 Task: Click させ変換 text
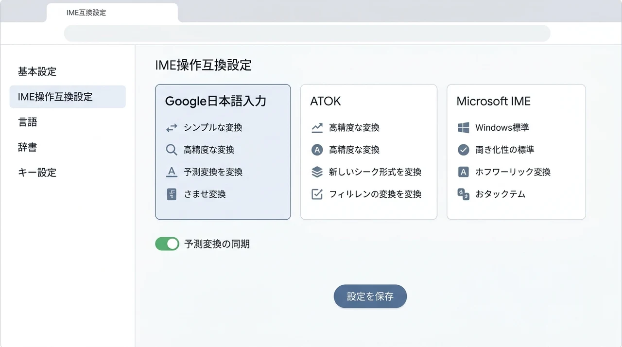[x=205, y=194]
